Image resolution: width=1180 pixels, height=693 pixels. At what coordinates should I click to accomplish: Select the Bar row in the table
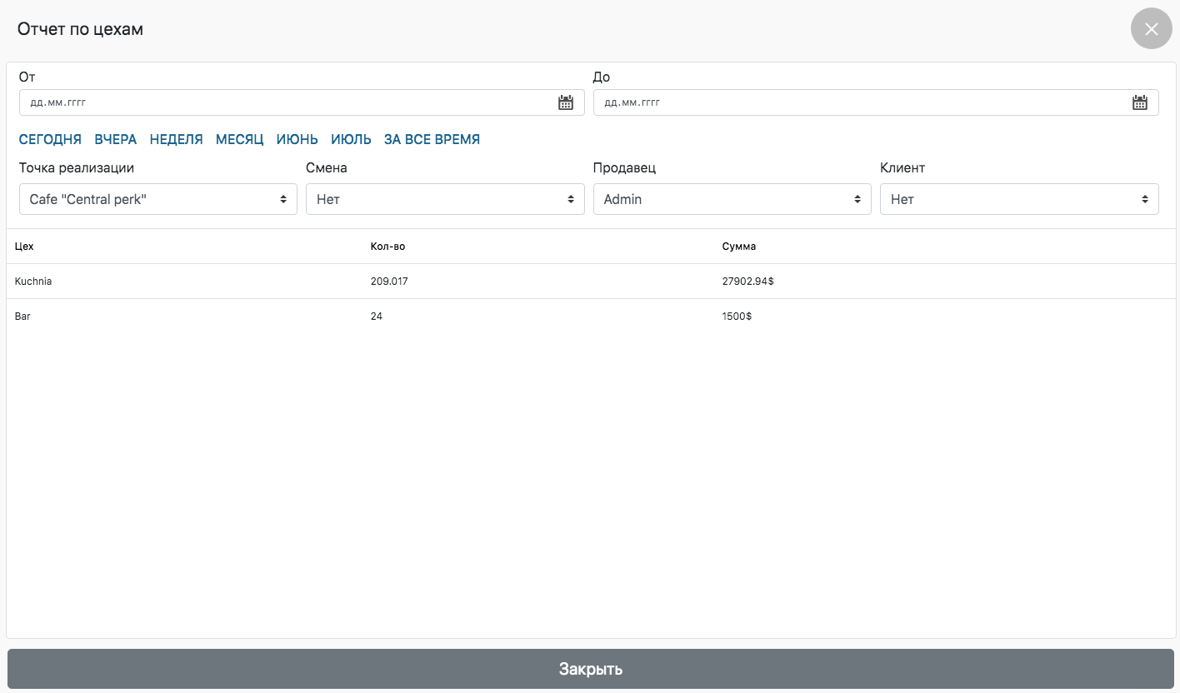23,317
